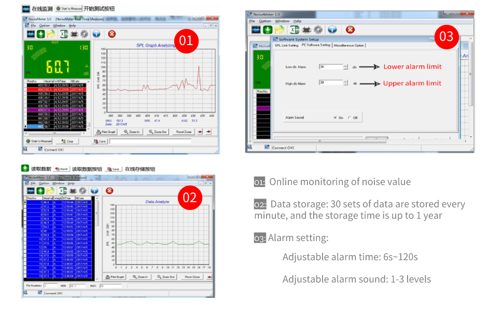Click Zoom In under the Data Analyze chart
The height and width of the screenshot is (311, 503).
[x=140, y=277]
